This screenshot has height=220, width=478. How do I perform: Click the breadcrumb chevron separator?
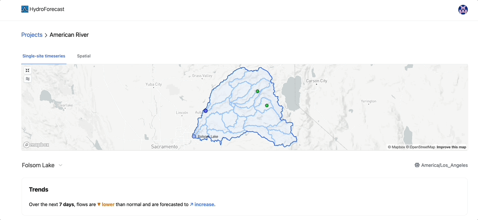point(46,35)
